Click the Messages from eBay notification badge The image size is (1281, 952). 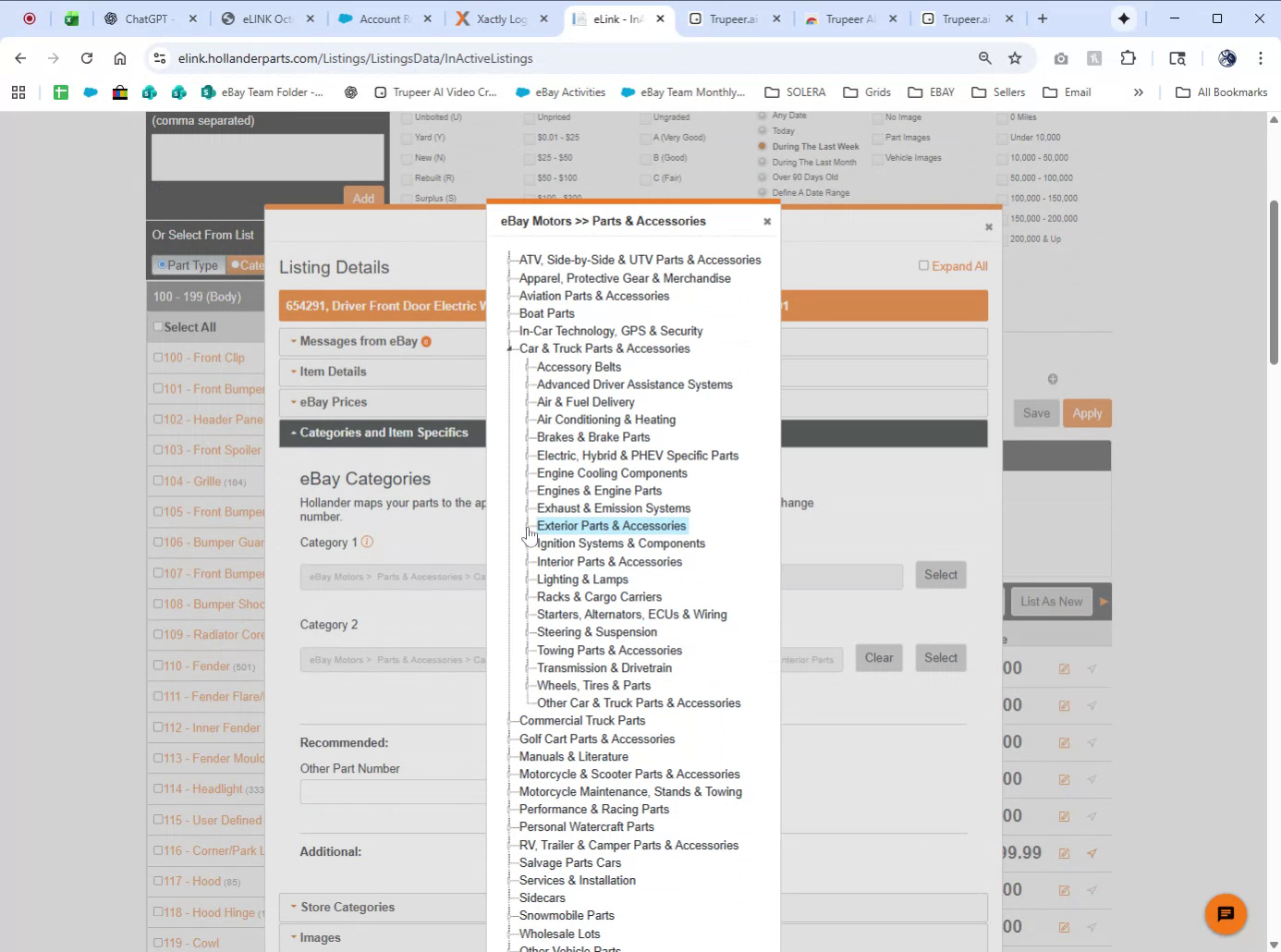(426, 342)
